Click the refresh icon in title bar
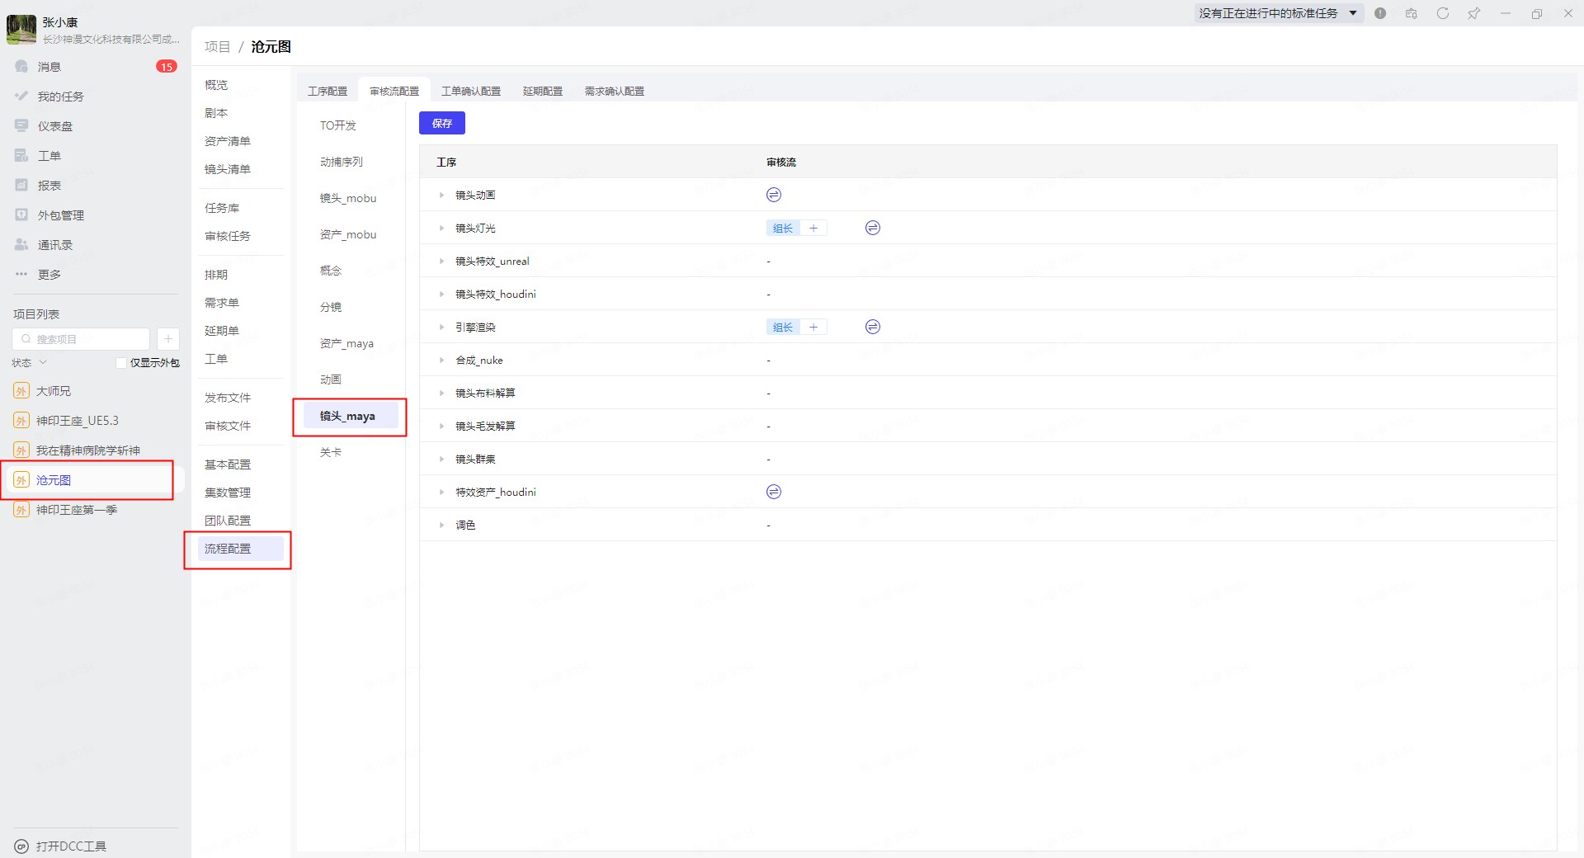The image size is (1584, 858). click(1442, 13)
